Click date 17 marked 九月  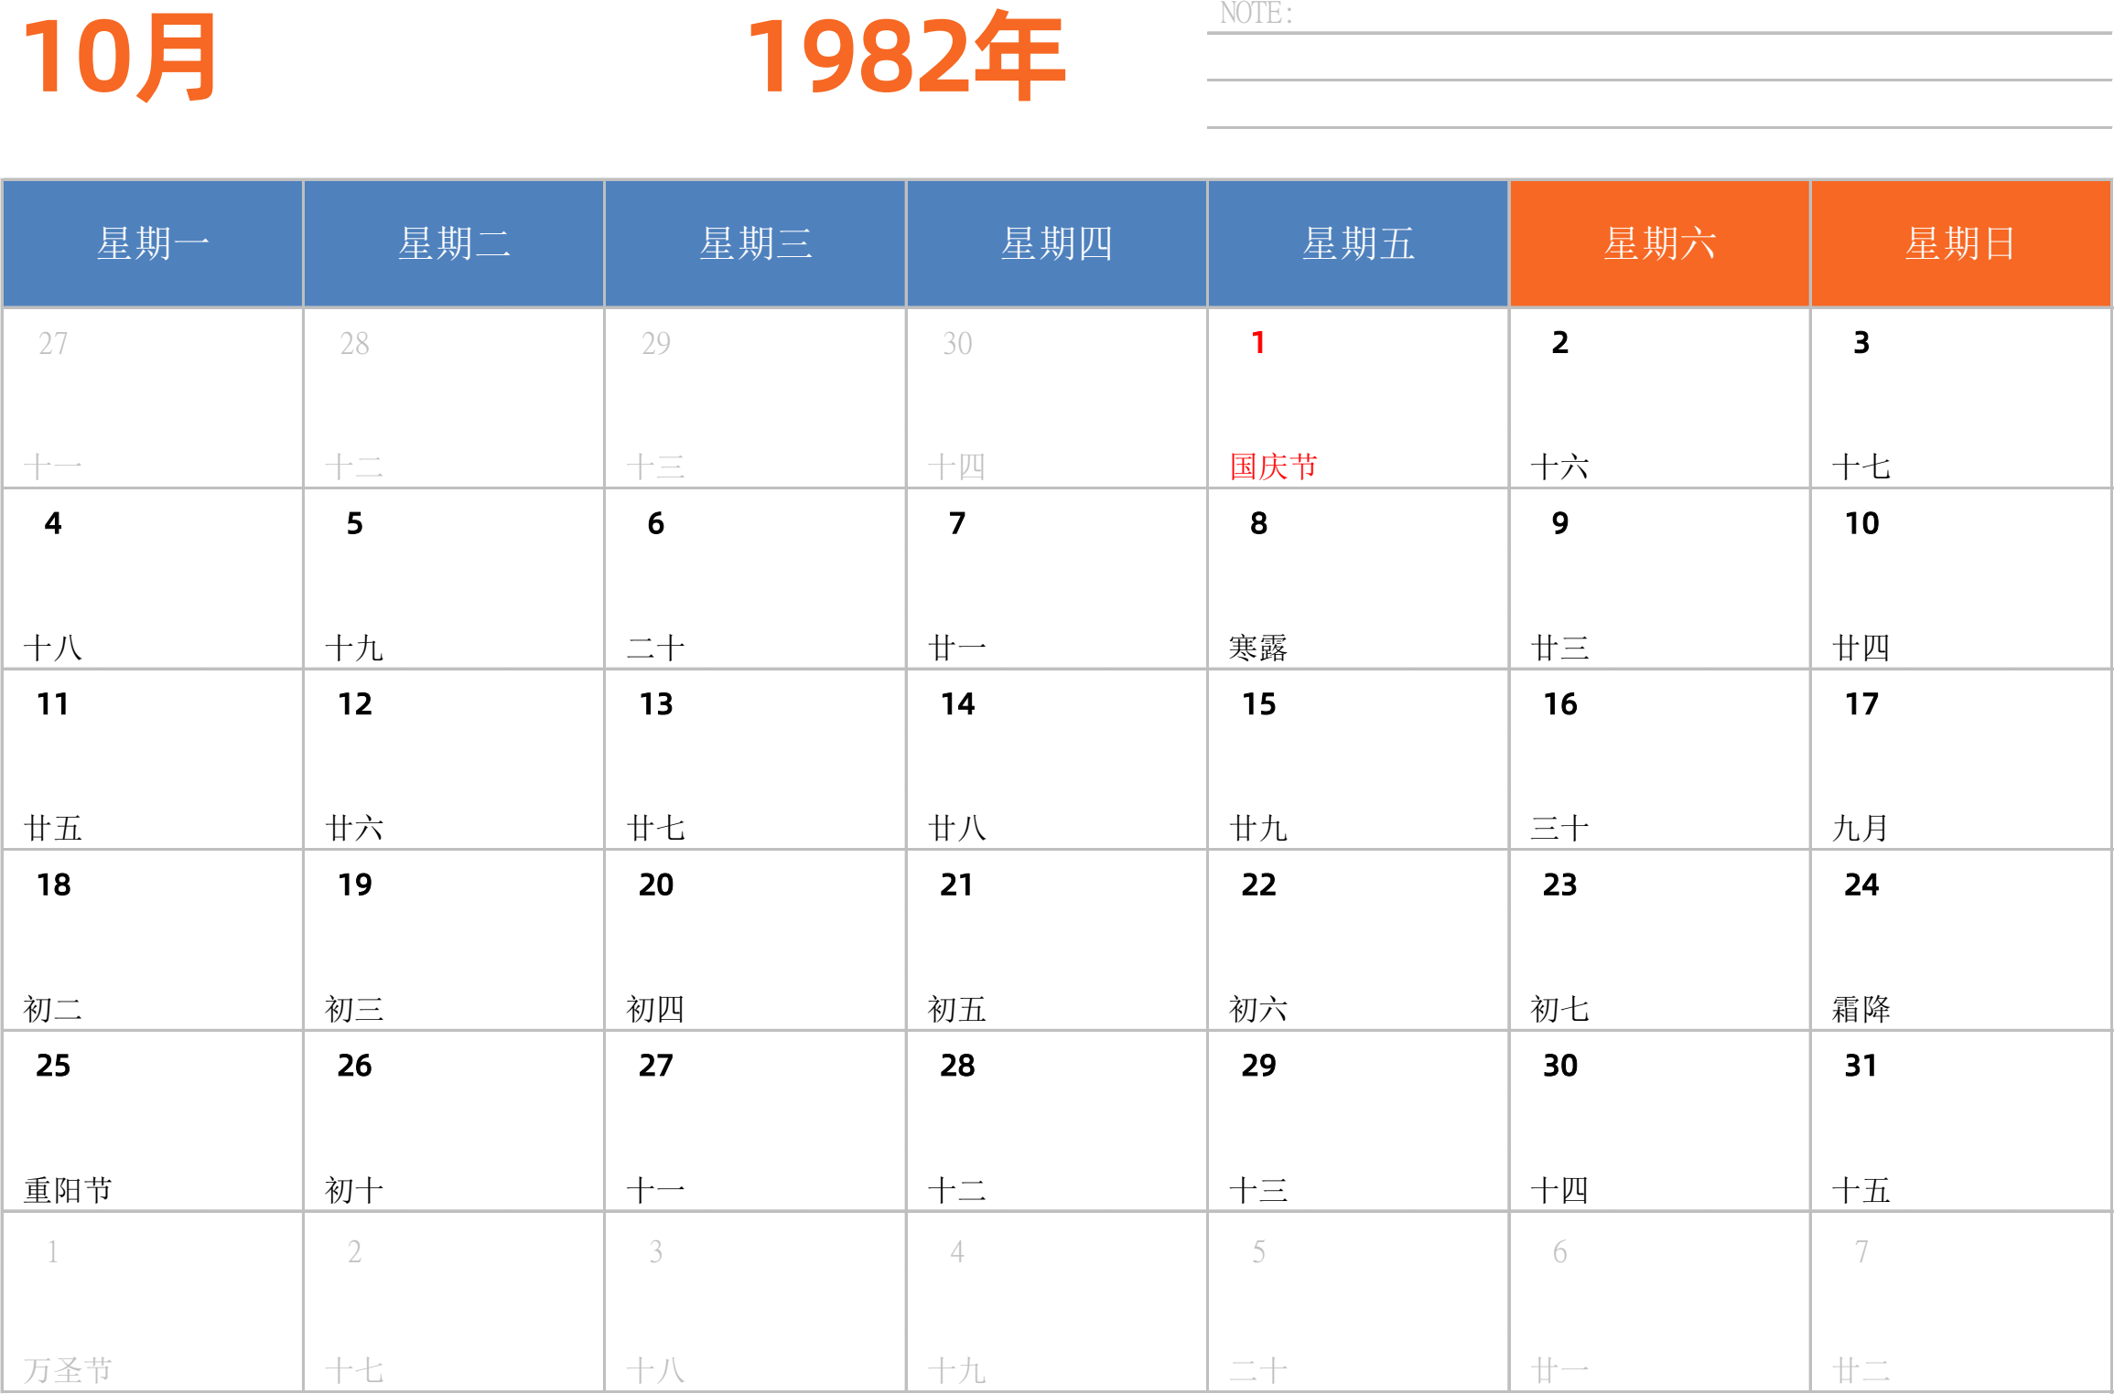tap(1960, 759)
